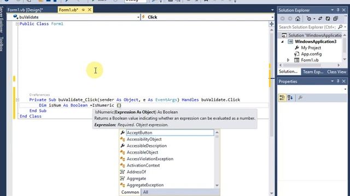Click IntelliSense list scroll up arrow
This screenshot has width=350, height=196.
[x=217, y=132]
